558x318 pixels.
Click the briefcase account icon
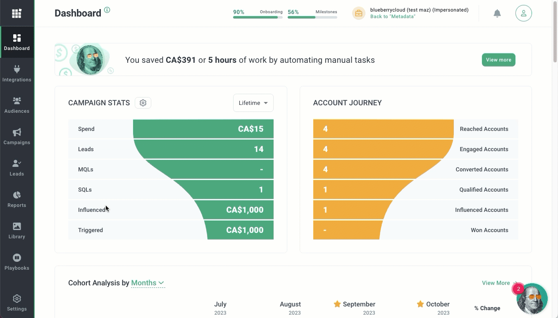coord(358,14)
